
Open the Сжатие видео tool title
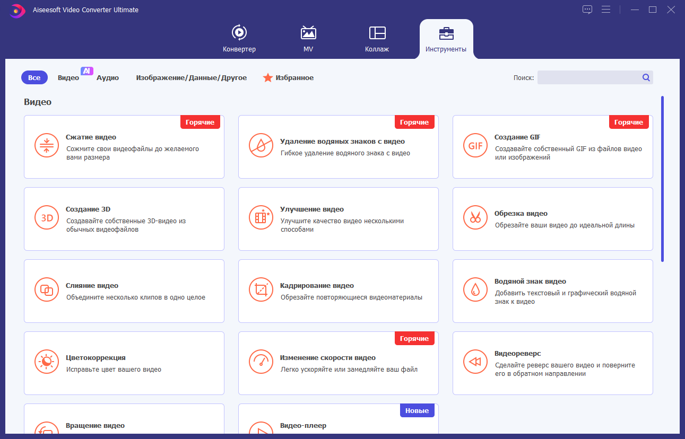(x=91, y=137)
